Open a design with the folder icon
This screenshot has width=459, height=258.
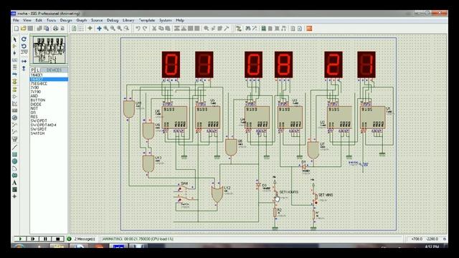point(23,29)
